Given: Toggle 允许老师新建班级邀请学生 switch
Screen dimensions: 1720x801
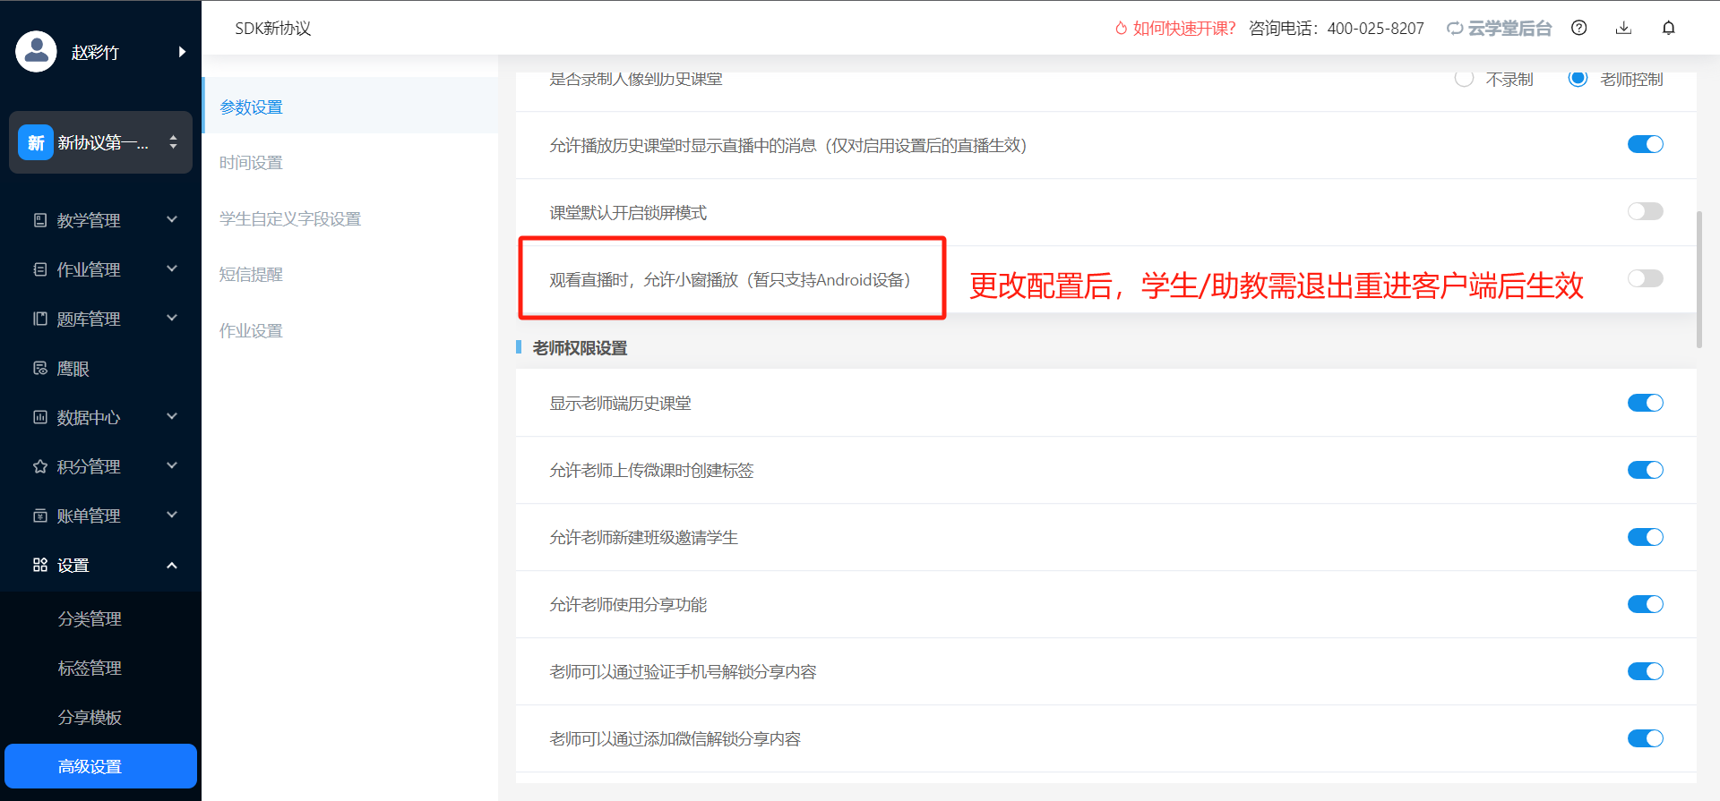Looking at the screenshot, I should click(1646, 537).
